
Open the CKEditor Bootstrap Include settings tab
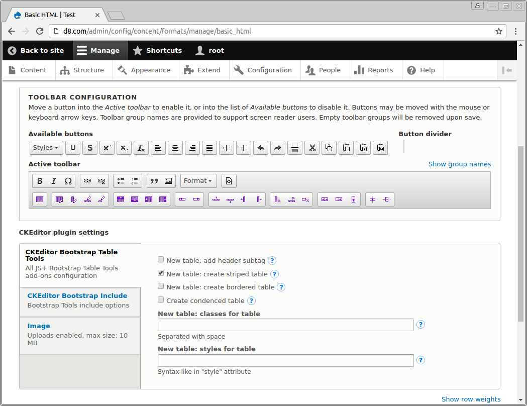coord(77,295)
